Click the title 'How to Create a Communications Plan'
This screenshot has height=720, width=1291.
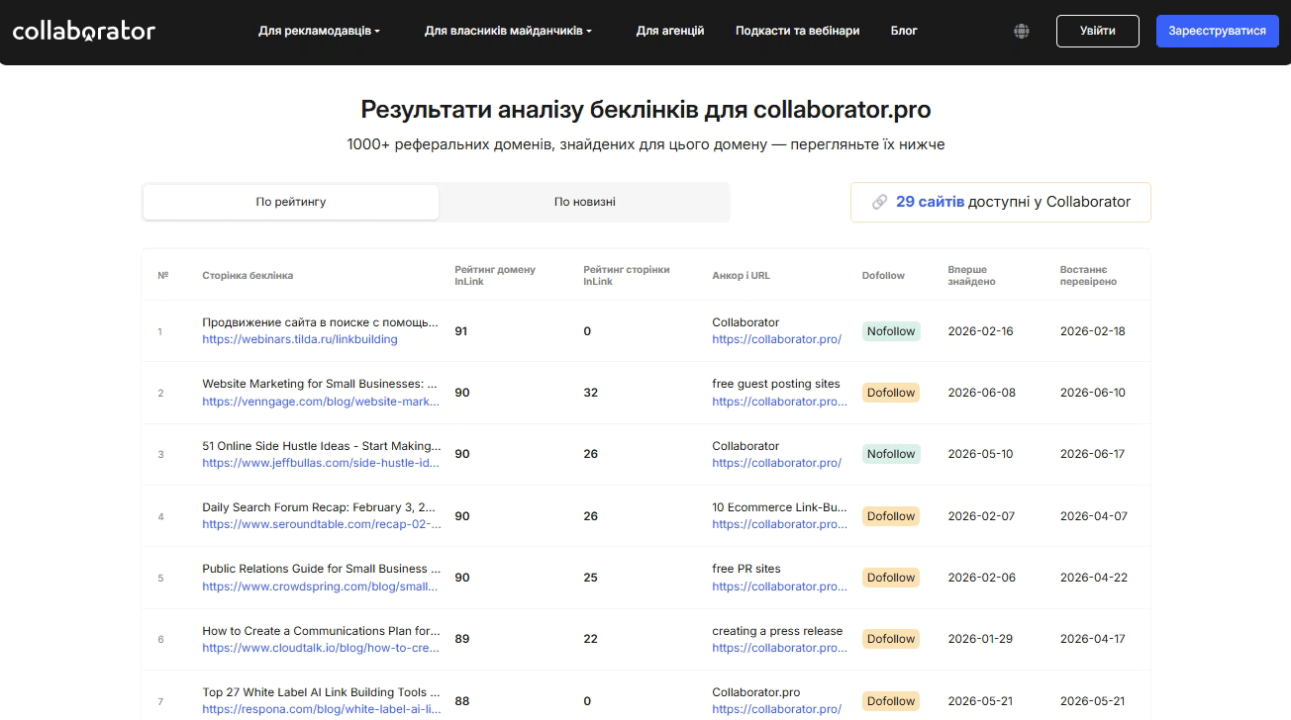pos(322,631)
